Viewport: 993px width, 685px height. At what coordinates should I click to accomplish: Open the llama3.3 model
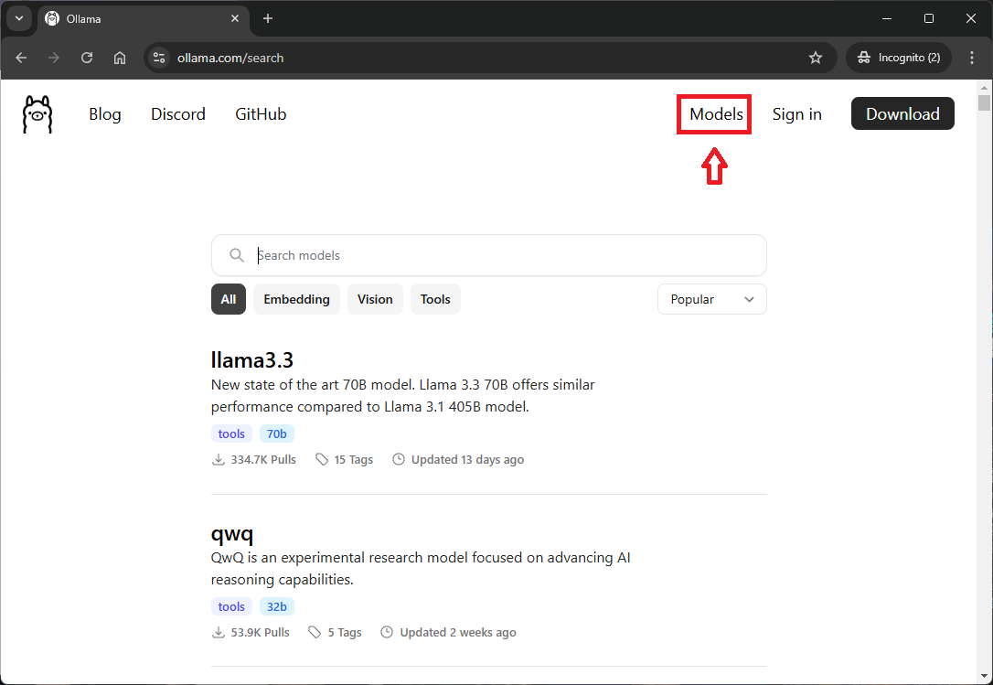tap(252, 360)
